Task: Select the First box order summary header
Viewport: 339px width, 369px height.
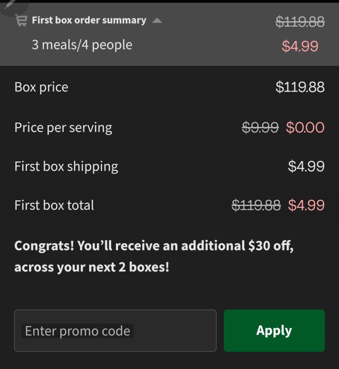Action: pos(88,20)
